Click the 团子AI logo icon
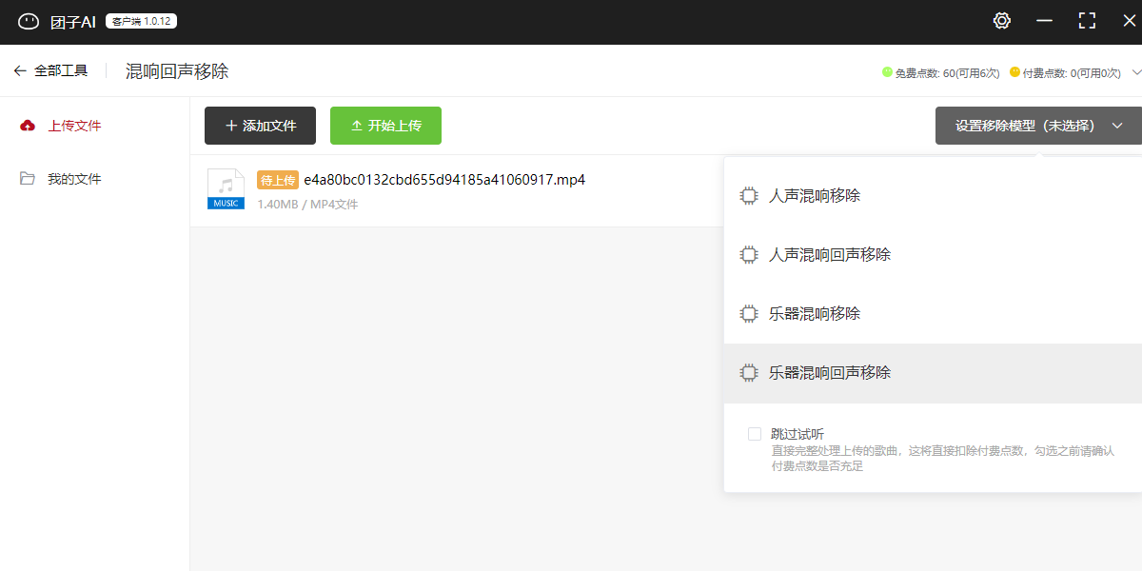Image resolution: width=1142 pixels, height=571 pixels. [29, 21]
